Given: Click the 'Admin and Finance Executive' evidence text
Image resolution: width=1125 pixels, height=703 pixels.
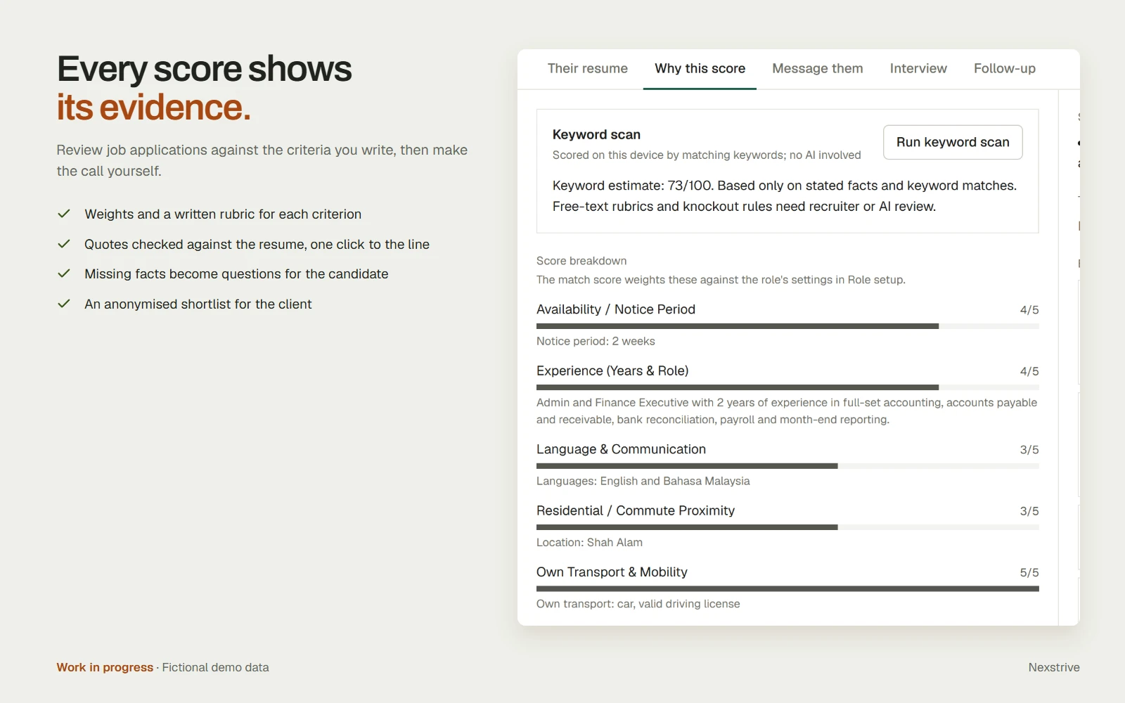Looking at the screenshot, I should click(x=787, y=411).
